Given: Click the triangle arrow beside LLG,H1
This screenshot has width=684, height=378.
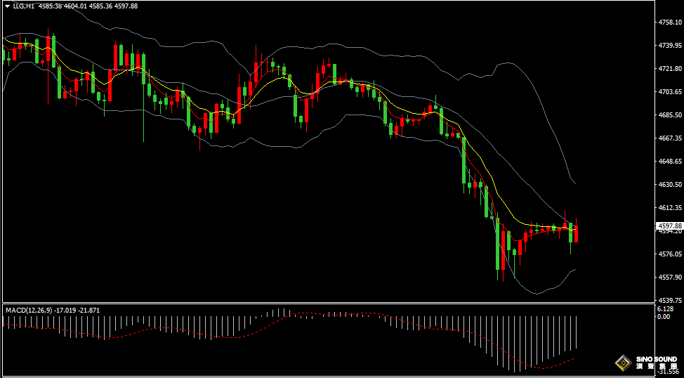Looking at the screenshot, I should click(x=7, y=6).
